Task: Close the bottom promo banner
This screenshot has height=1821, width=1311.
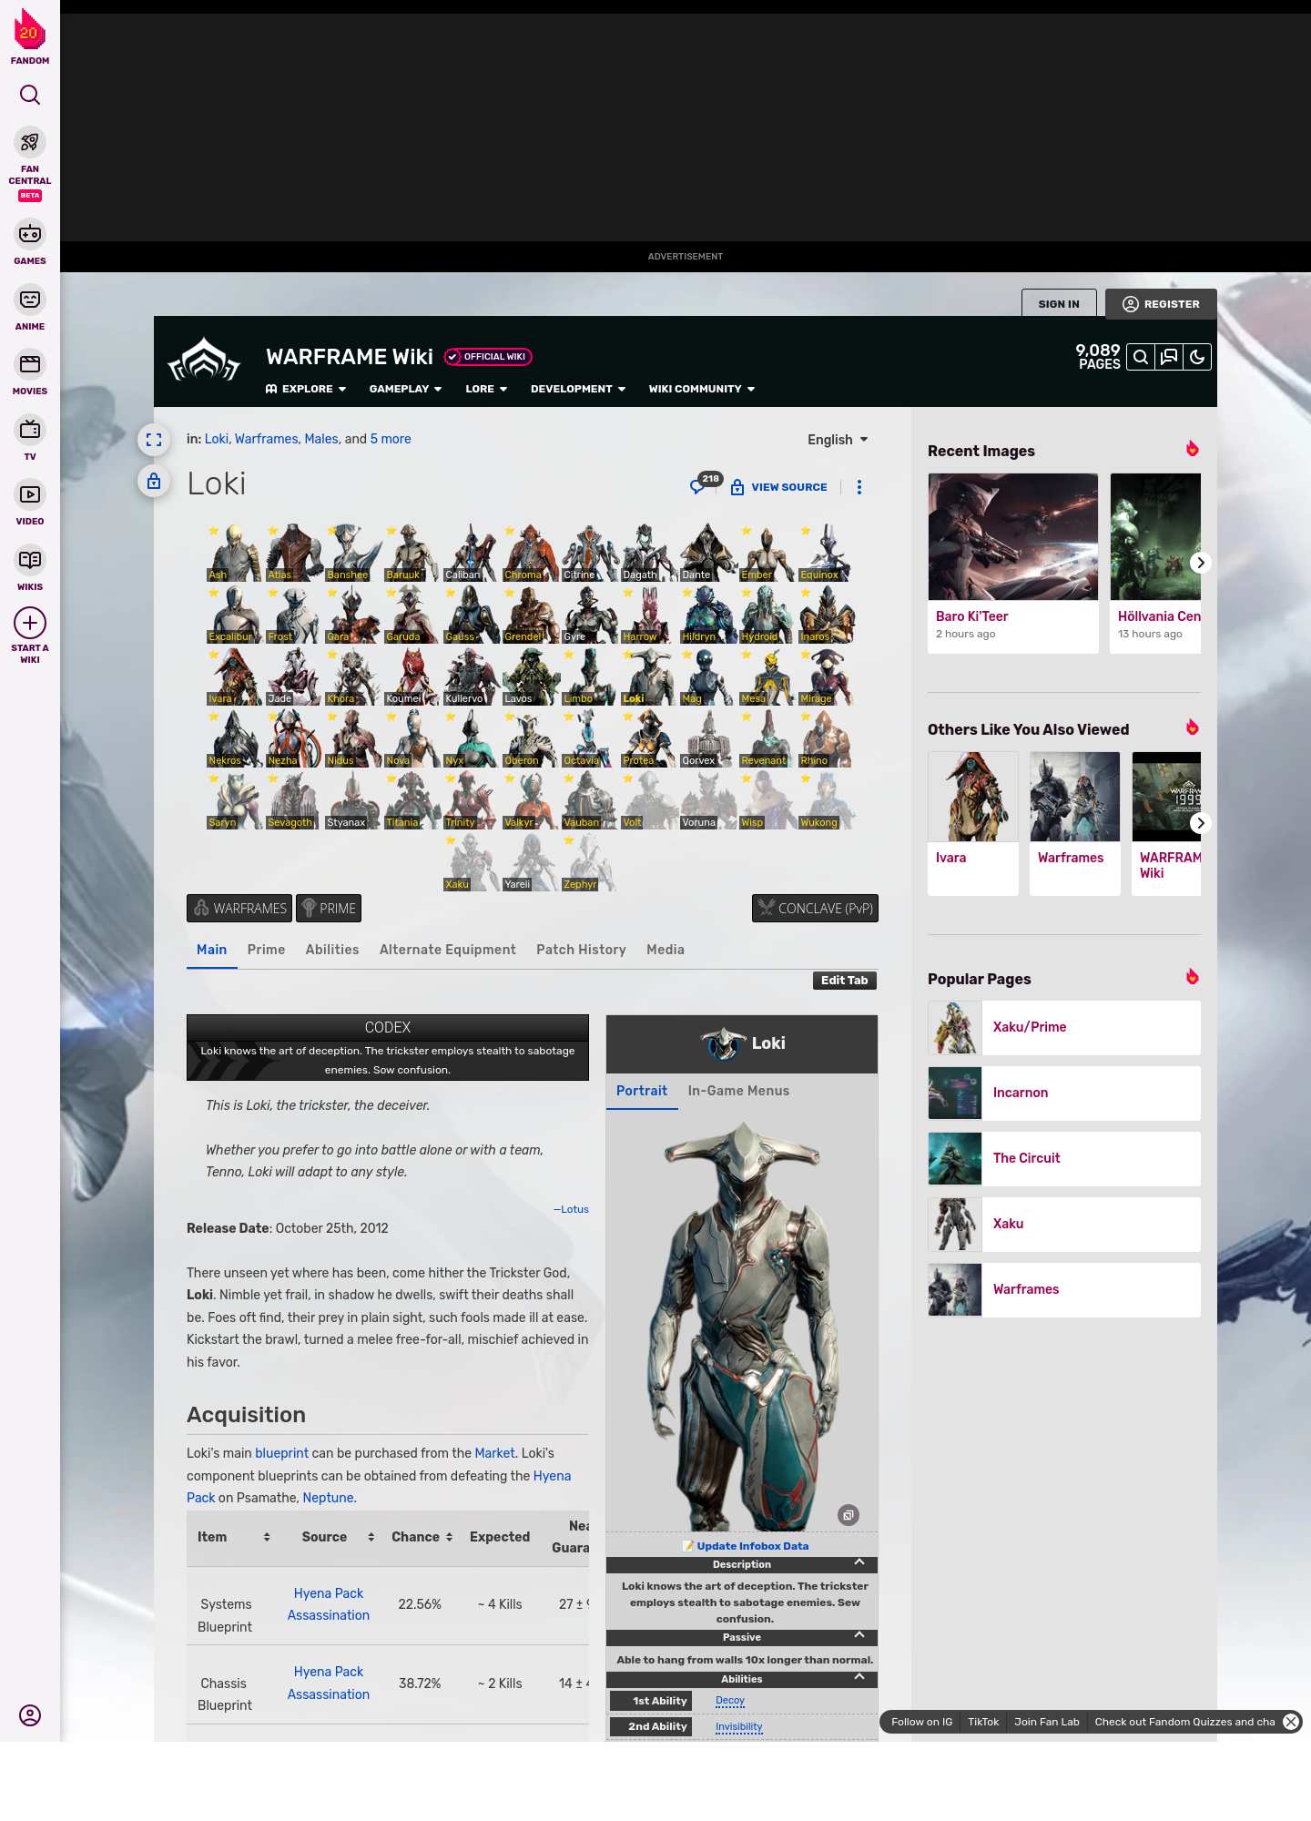Action: [1291, 1722]
